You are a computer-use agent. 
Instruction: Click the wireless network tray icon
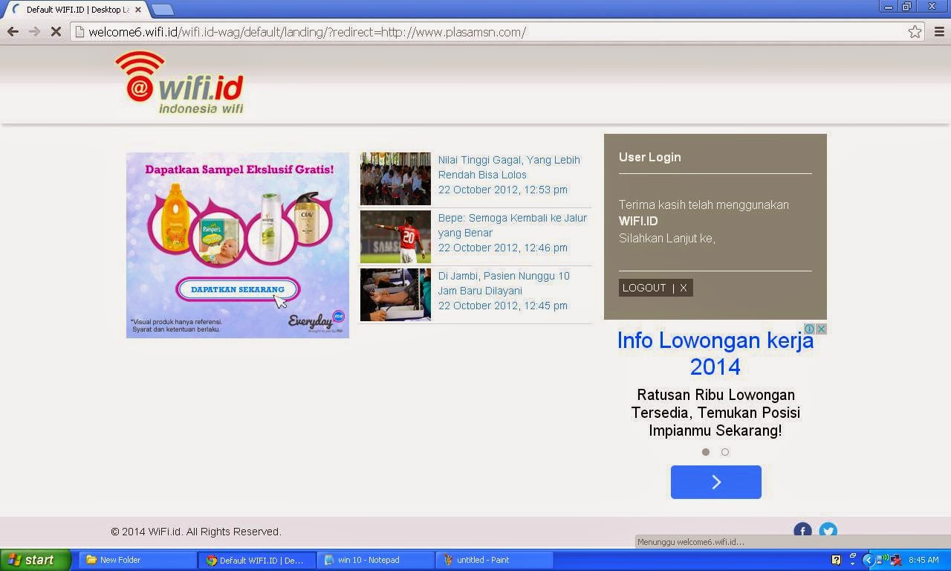881,560
